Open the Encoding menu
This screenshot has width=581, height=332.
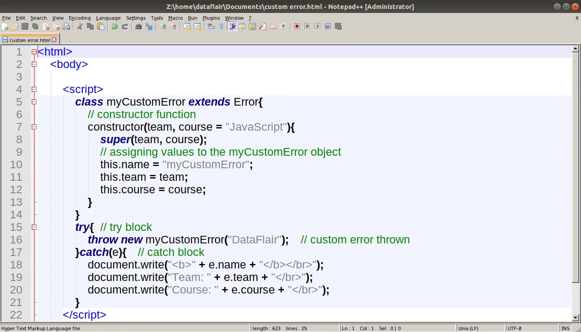click(80, 18)
